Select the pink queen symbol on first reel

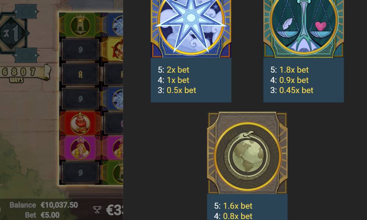(80, 148)
